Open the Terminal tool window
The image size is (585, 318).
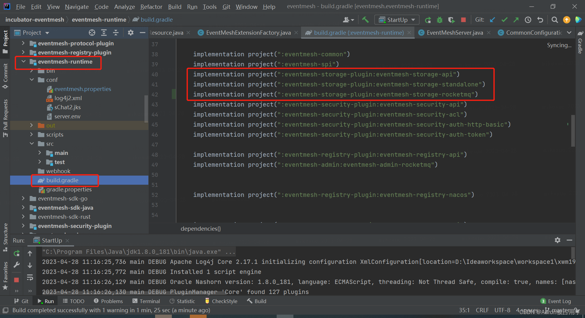(146, 301)
